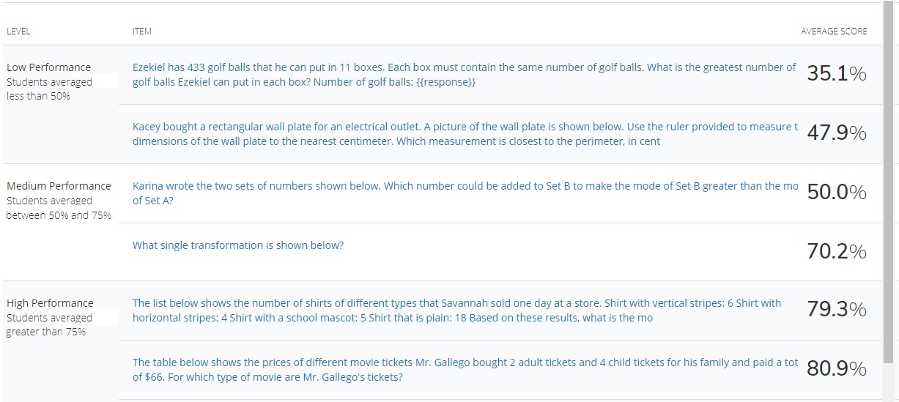899x402 pixels.
Task: Select the High Performance level label
Action: [50, 303]
